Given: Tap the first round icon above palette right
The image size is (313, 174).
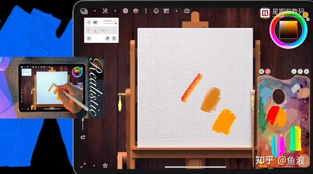Looking at the screenshot, I should (x=294, y=72).
